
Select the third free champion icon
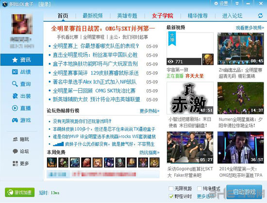[x=75, y=162]
